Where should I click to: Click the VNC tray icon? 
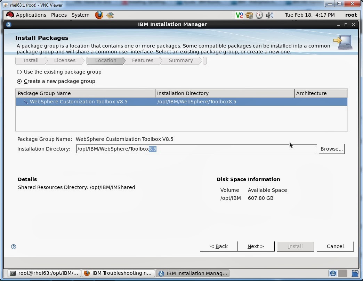point(239,15)
